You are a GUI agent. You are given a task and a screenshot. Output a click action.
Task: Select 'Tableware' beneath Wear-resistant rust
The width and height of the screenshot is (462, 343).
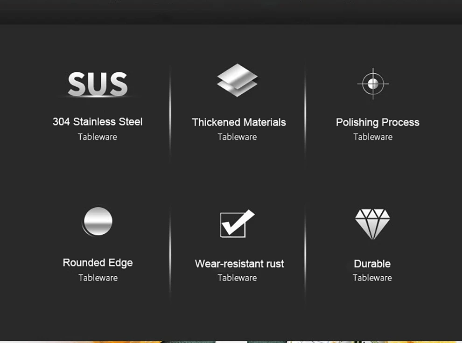pyautogui.click(x=237, y=278)
